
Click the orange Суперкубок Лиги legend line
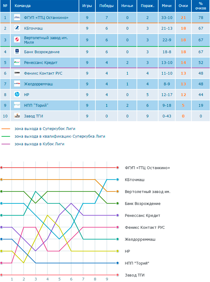pos(6,129)
